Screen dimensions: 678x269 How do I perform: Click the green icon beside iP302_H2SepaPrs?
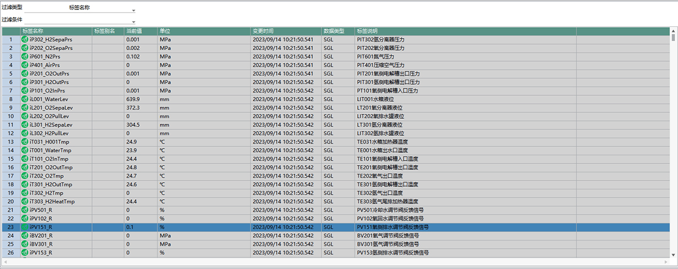point(24,40)
